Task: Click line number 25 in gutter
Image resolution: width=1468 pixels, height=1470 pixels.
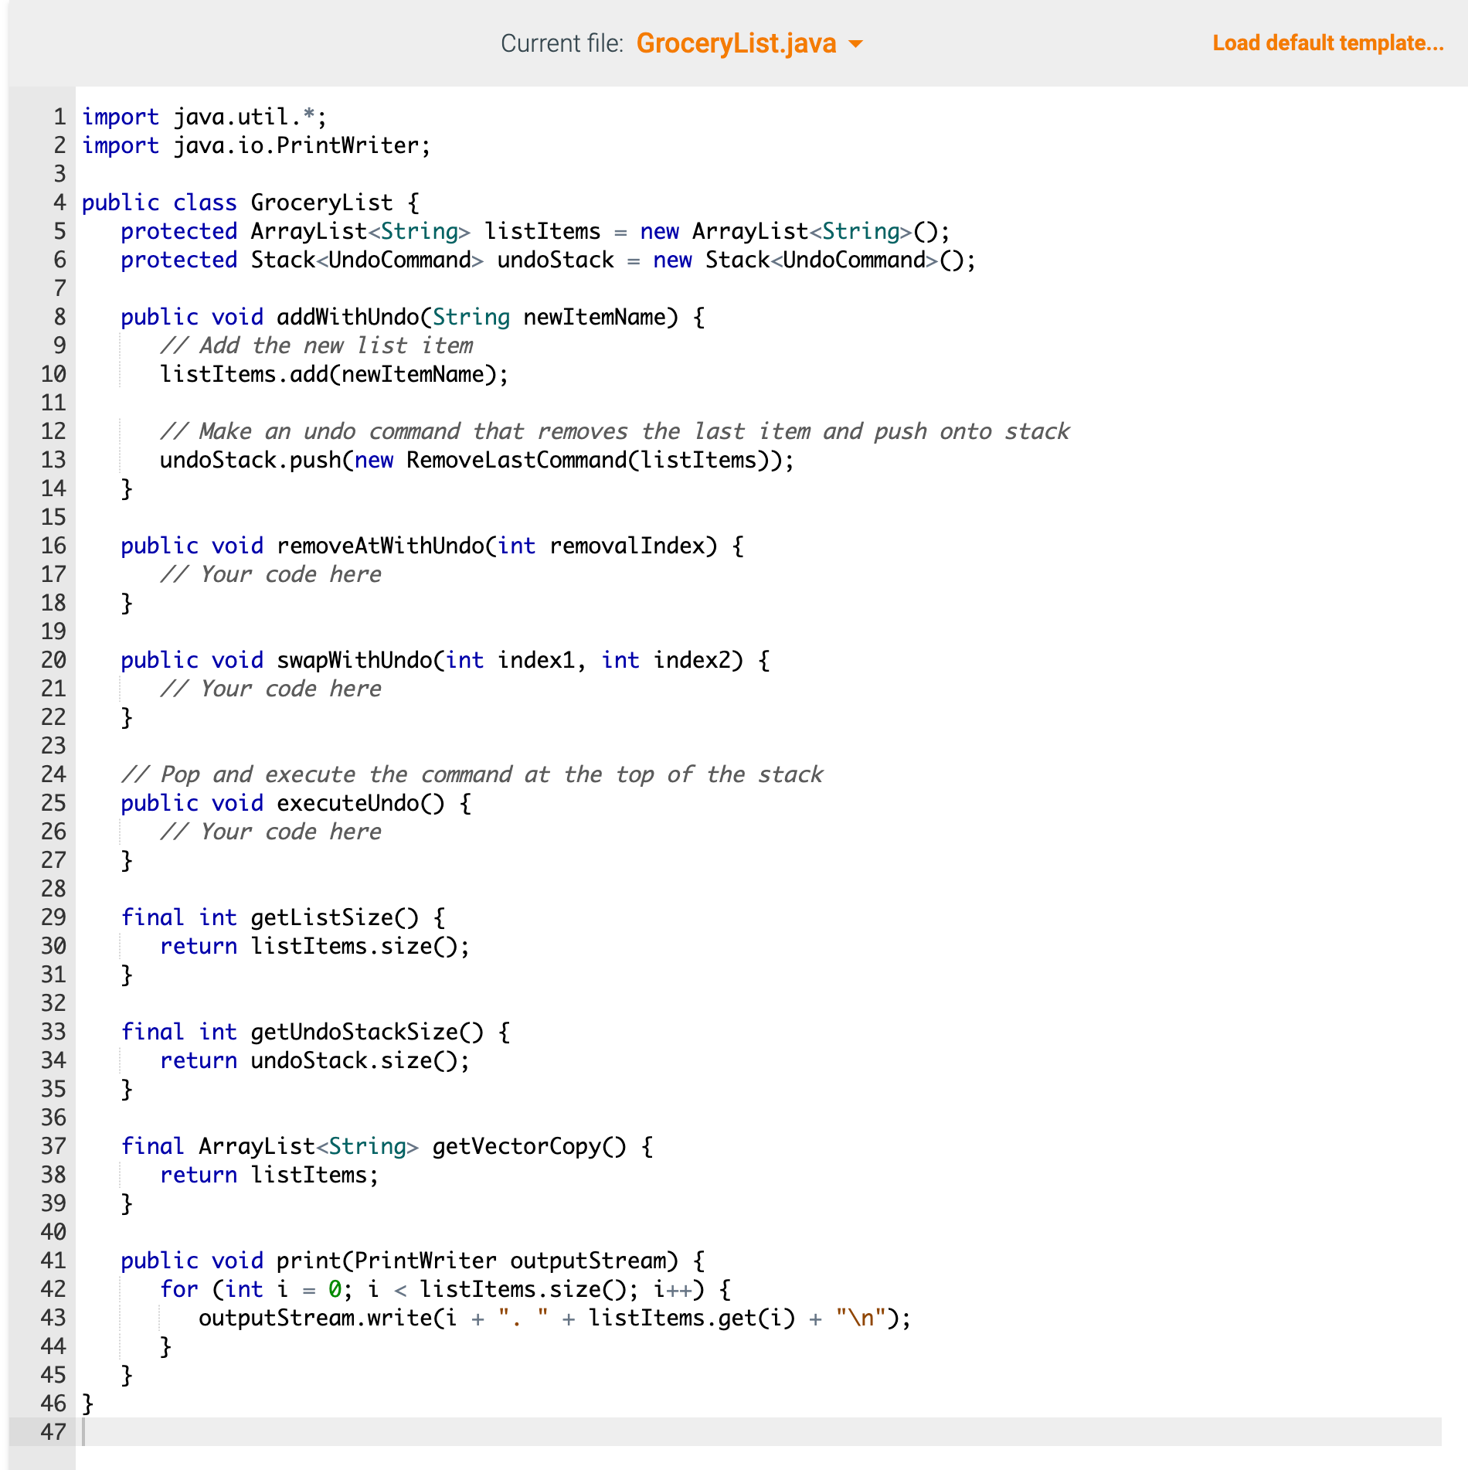Action: point(53,803)
